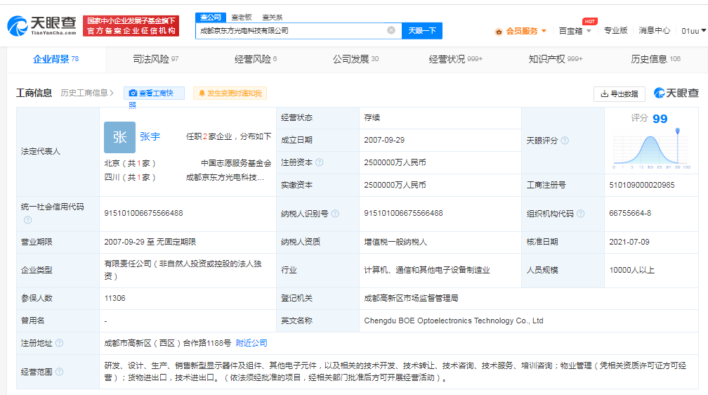708x395 pixels.
Task: Click the 发生变更时通知我 button
Action: coord(230,93)
